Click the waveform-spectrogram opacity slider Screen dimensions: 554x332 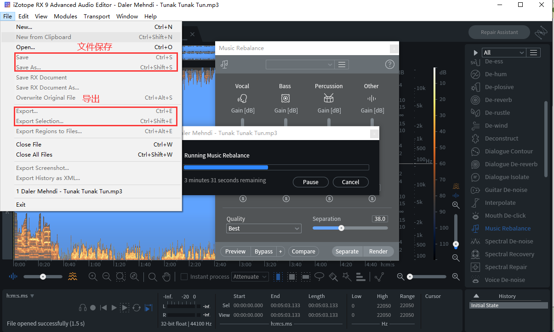point(43,276)
